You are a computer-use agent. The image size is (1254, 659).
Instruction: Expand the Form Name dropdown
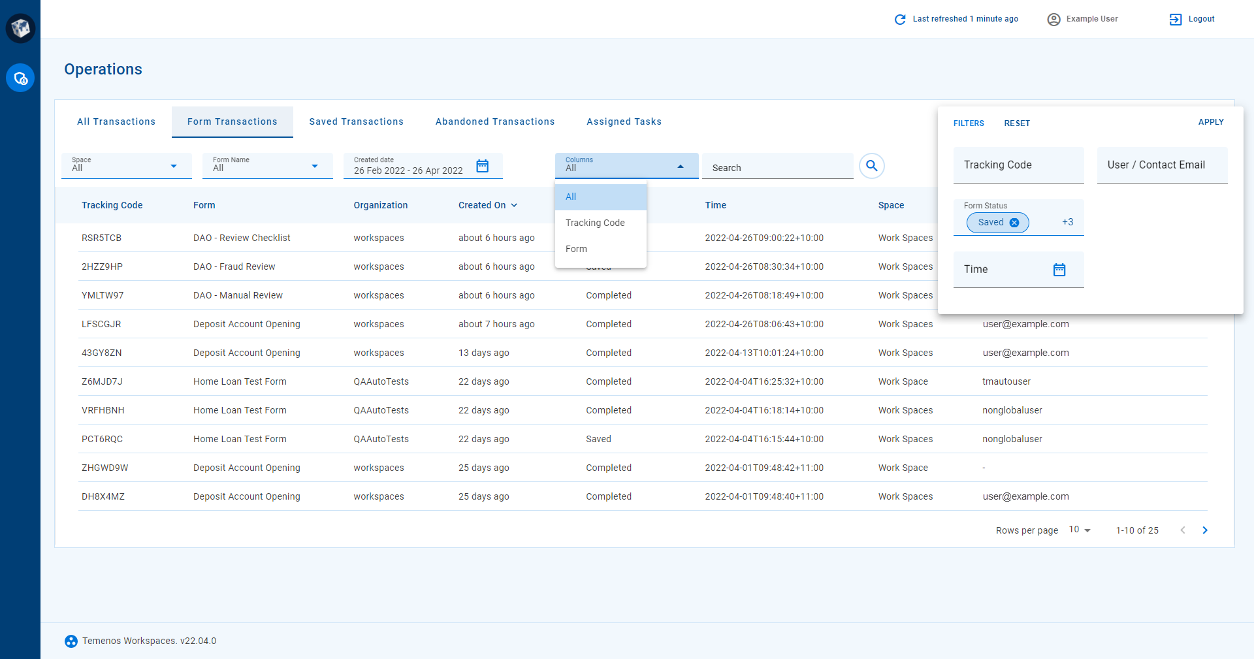[x=314, y=167]
